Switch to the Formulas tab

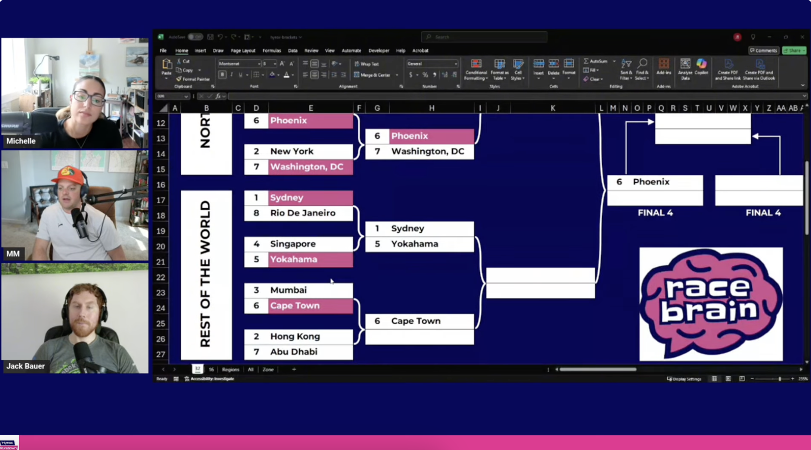[x=271, y=51]
